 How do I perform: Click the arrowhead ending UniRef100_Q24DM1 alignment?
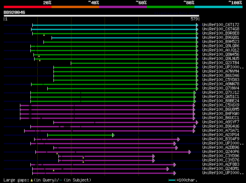168,169
